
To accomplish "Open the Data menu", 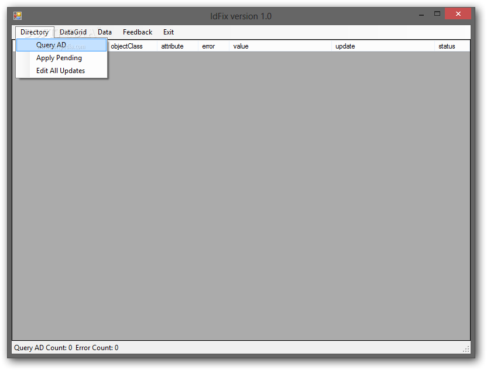I will coord(105,32).
